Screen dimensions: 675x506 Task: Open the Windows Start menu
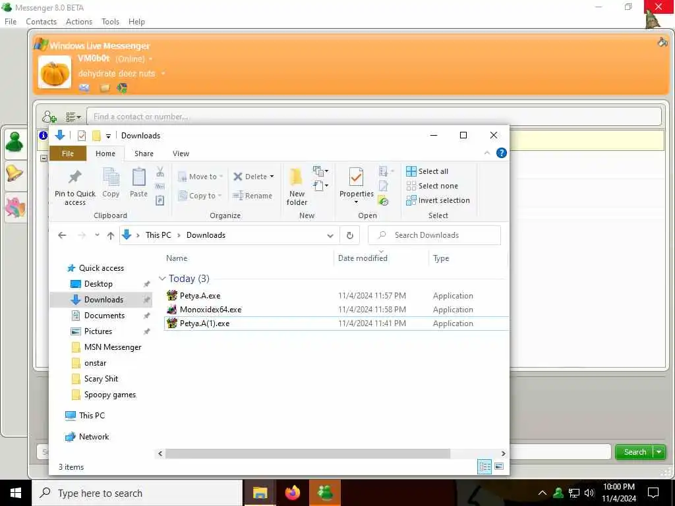[x=16, y=493]
